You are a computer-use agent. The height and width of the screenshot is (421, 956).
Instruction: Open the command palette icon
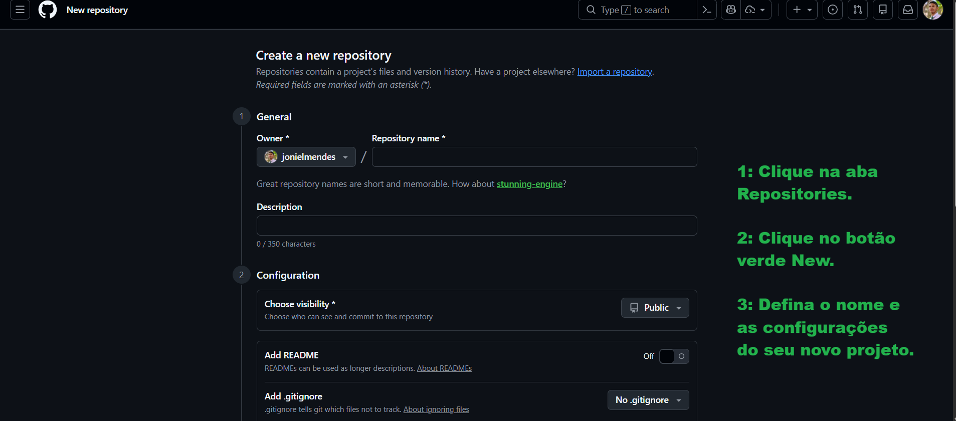pos(707,10)
